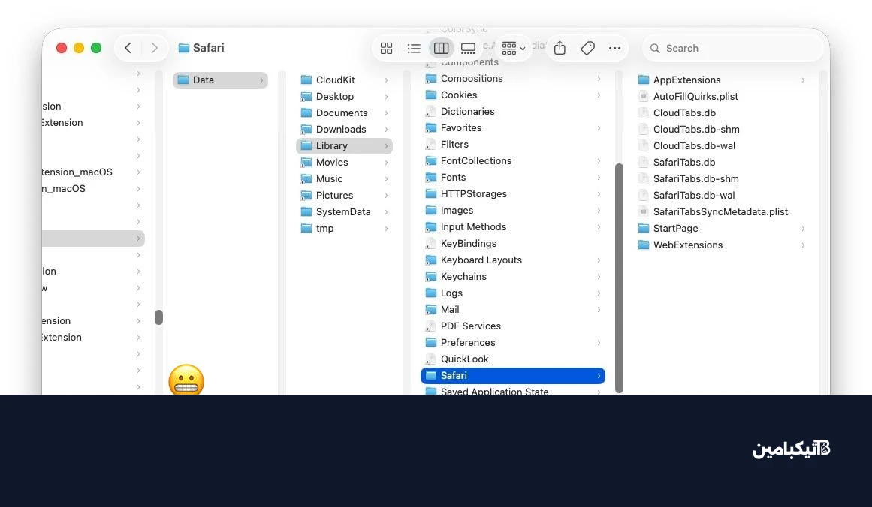
Task: Switch to icon view in the toolbar
Action: coord(386,48)
